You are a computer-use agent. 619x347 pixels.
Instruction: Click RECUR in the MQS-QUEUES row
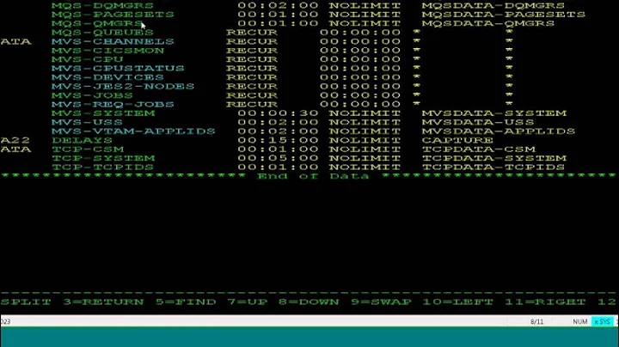(251, 33)
